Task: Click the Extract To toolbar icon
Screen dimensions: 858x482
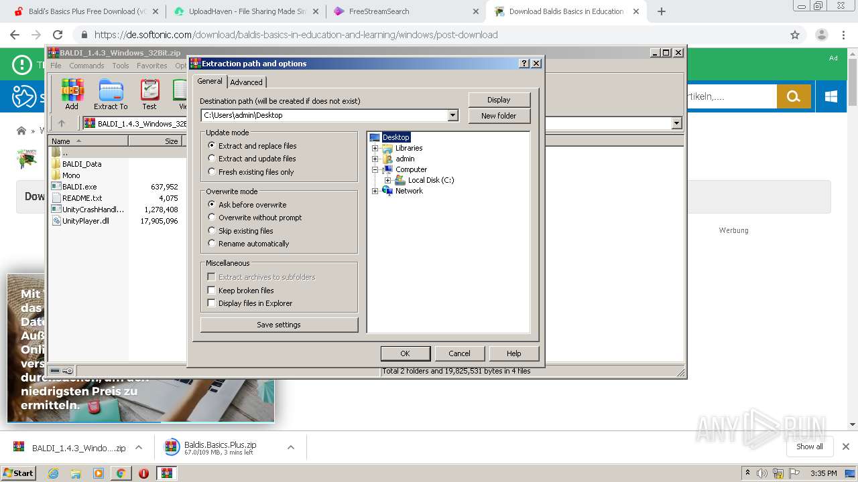Action: (111, 94)
